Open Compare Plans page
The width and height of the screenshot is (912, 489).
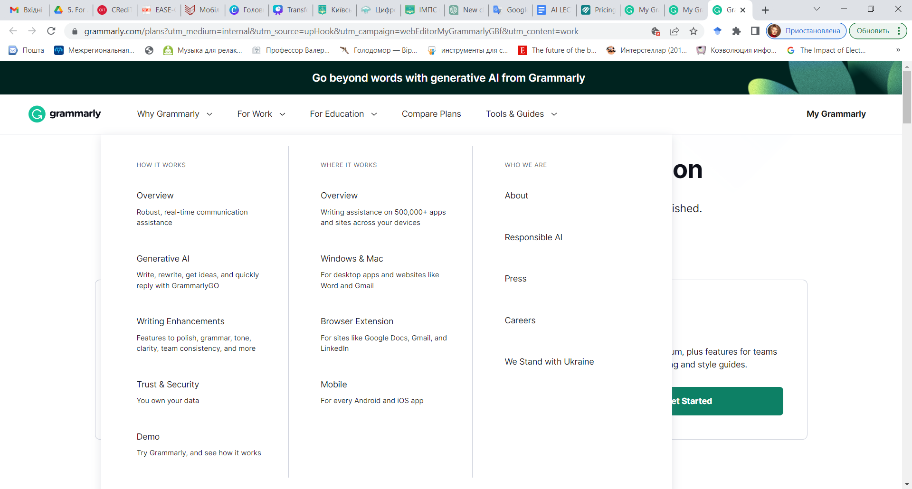tap(431, 114)
